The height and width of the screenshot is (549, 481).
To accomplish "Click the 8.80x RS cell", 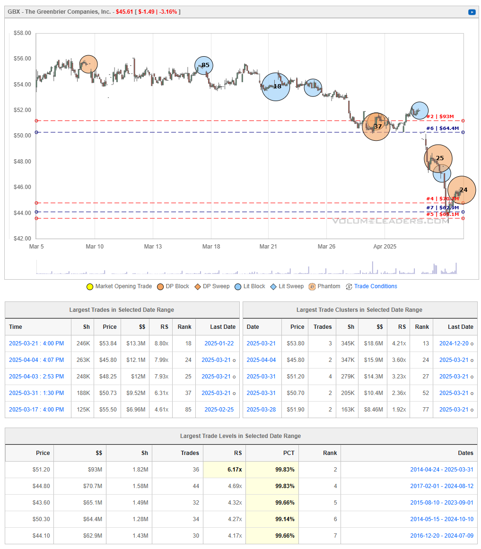I will (x=161, y=343).
